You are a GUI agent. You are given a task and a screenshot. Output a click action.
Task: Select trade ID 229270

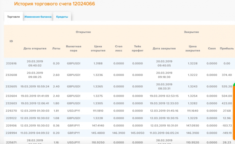tap(11, 111)
